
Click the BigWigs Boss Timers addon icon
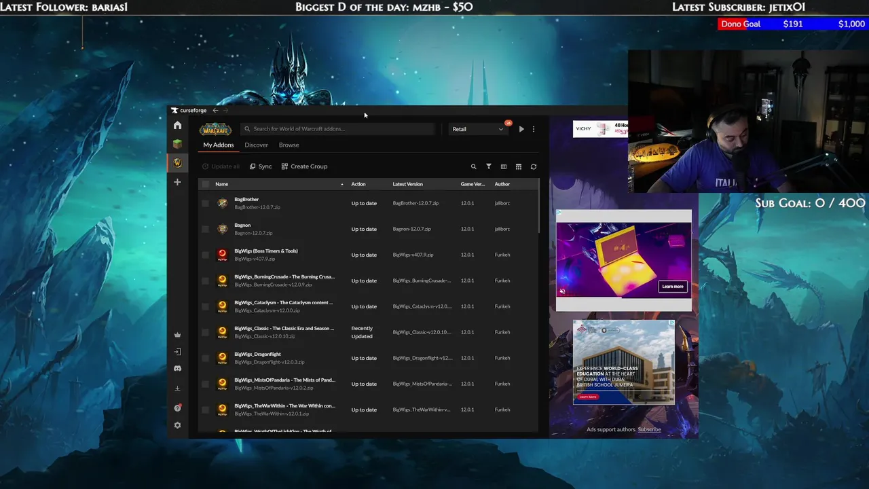[222, 255]
